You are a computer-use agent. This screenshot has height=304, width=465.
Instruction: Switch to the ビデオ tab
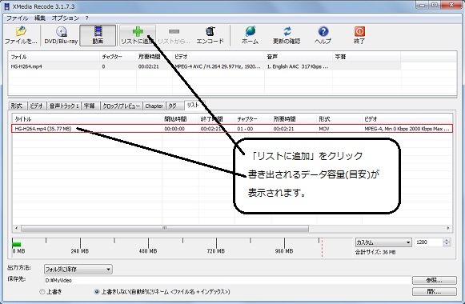(x=37, y=106)
